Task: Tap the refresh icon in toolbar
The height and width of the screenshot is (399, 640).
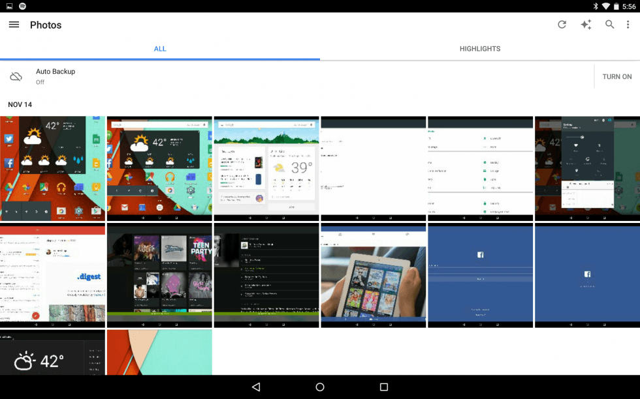Action: tap(562, 25)
